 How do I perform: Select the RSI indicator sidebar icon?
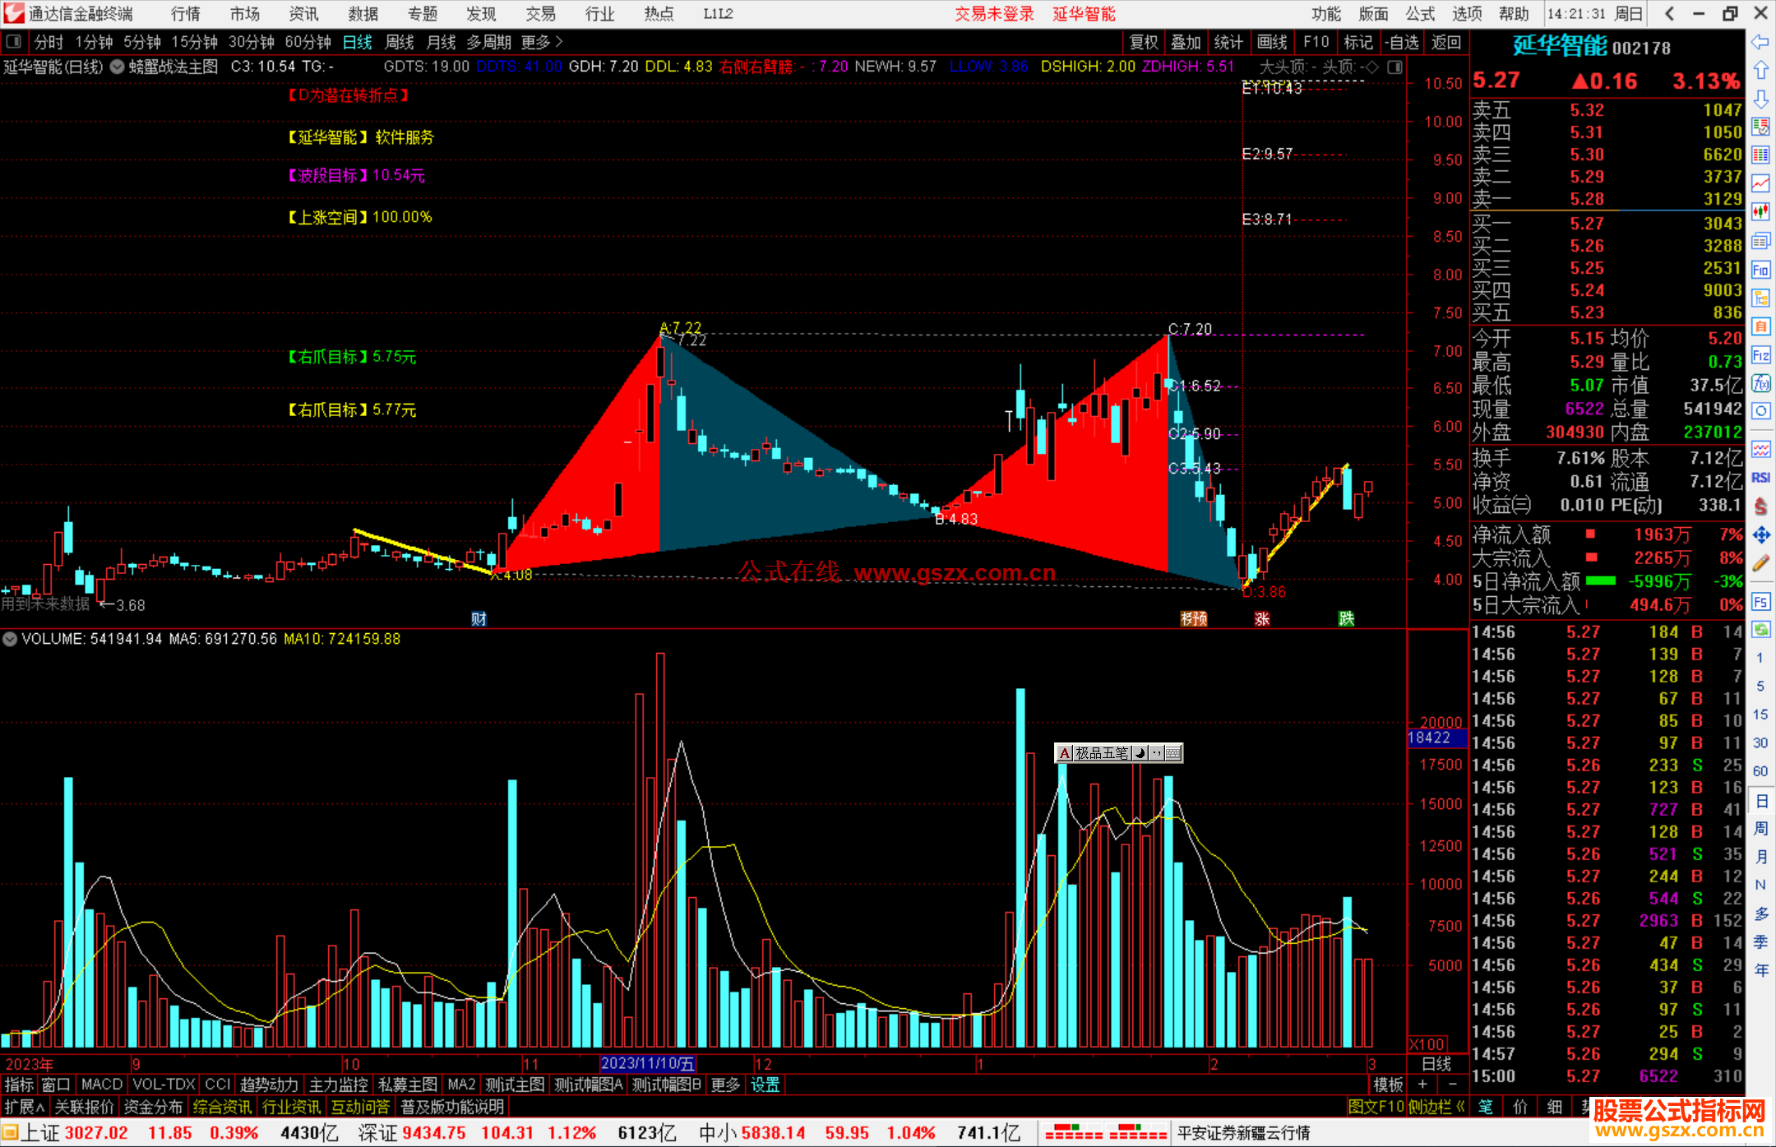click(x=1760, y=478)
